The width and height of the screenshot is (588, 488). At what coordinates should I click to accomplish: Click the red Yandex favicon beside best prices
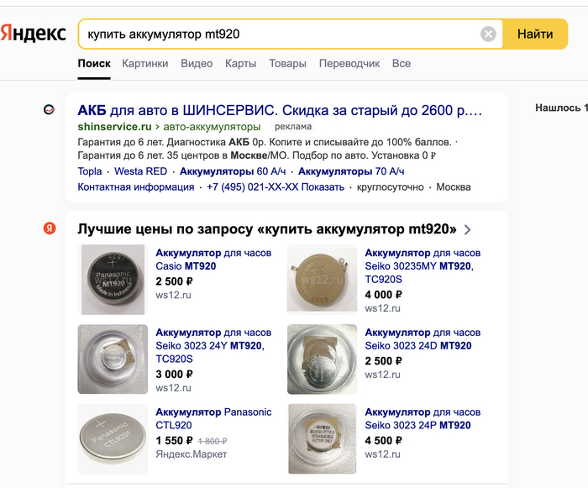[x=50, y=228]
